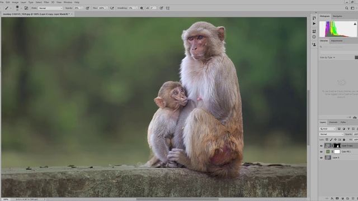Toggle lock image pixels brush icon
This screenshot has height=201, width=358.
pyautogui.click(x=331, y=140)
